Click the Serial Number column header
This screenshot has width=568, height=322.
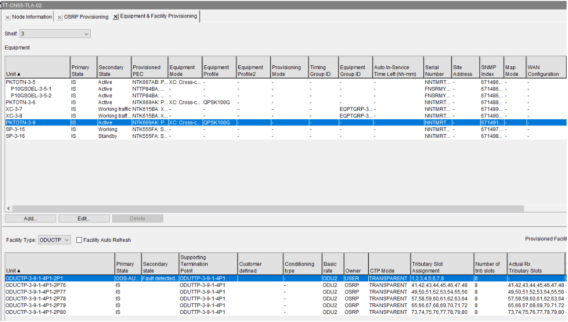[x=438, y=67]
